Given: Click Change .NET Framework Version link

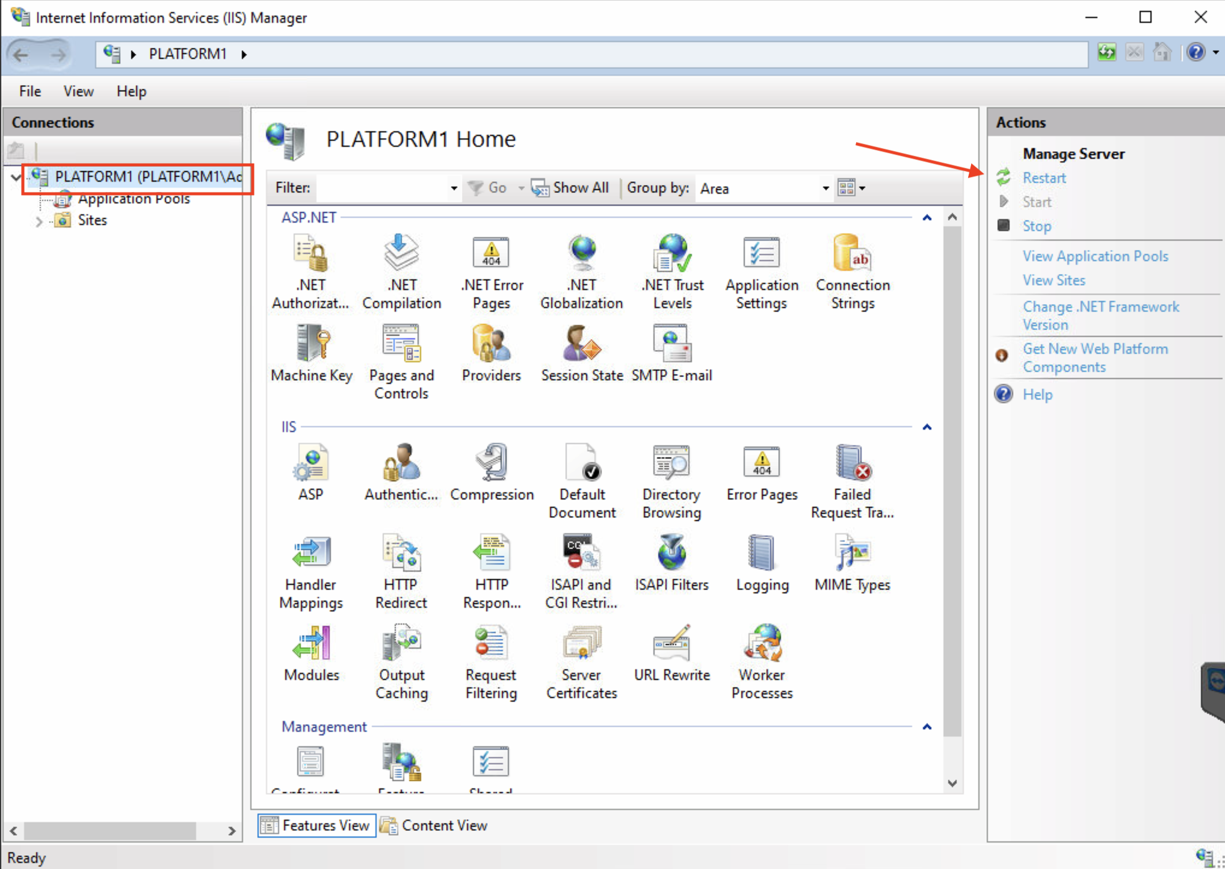Looking at the screenshot, I should pyautogui.click(x=1100, y=315).
